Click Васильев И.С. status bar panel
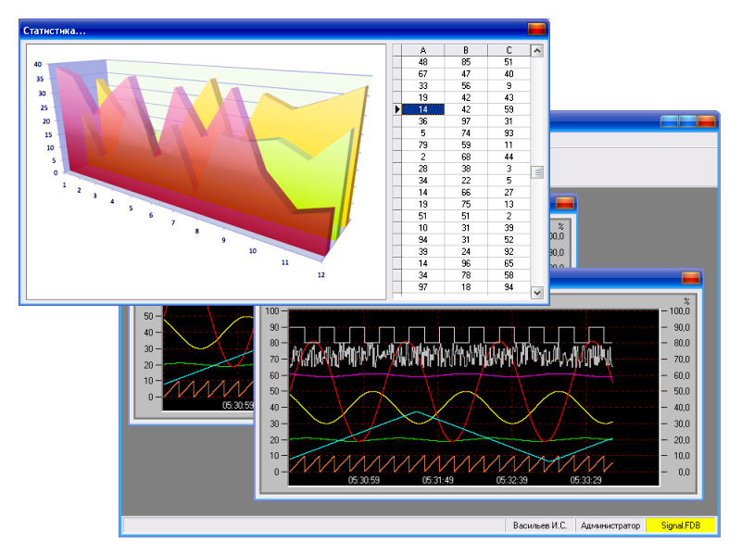 coord(539,525)
